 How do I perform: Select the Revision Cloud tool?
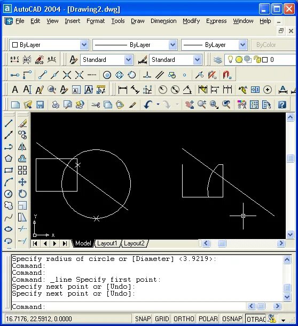pyautogui.click(x=9, y=205)
